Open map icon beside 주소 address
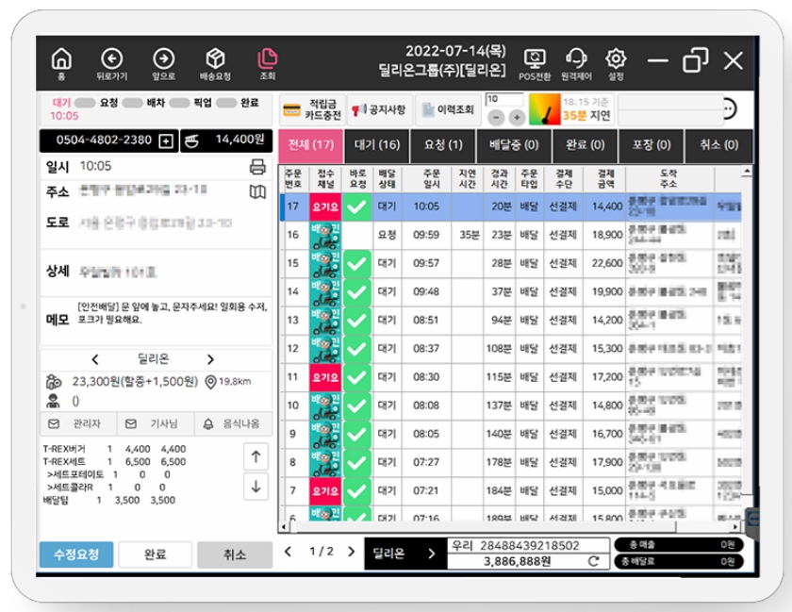This screenshot has height=612, width=792. click(257, 192)
